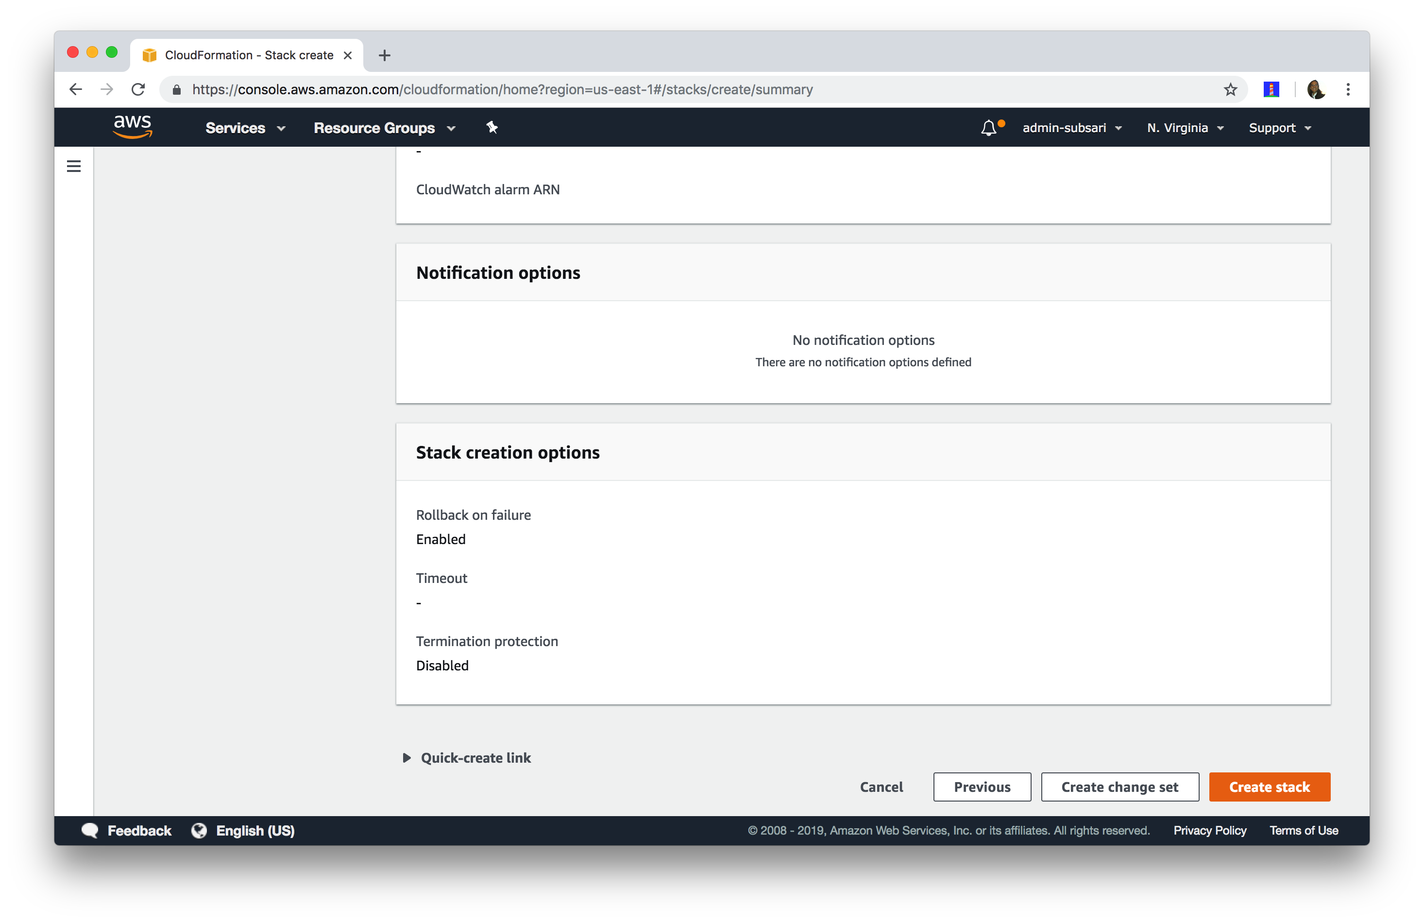1424x923 pixels.
Task: Open the Resource Groups dropdown
Action: pos(384,128)
